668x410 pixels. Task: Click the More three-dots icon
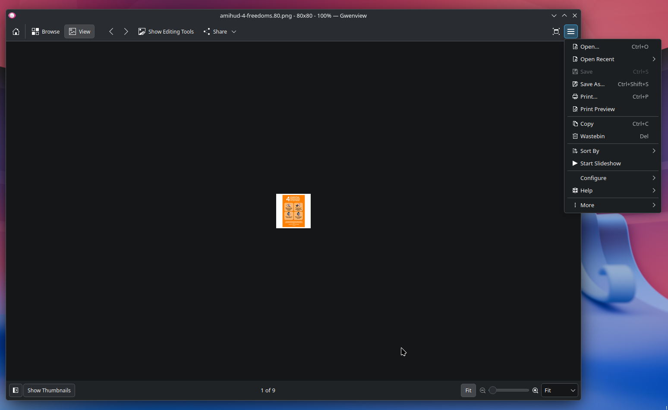click(575, 205)
